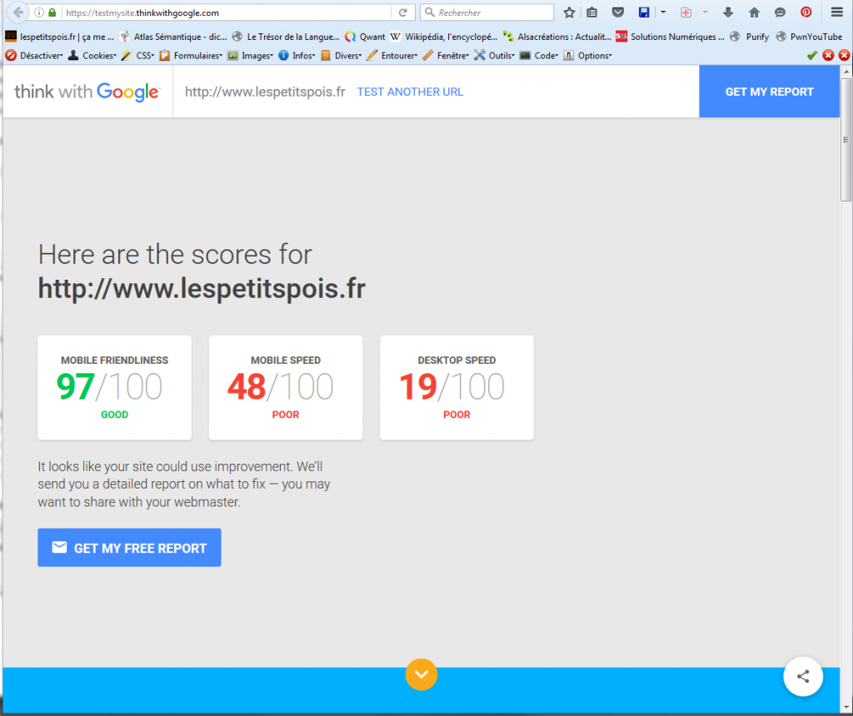
Task: Click the red Pinterest toolbar icon
Action: point(806,12)
